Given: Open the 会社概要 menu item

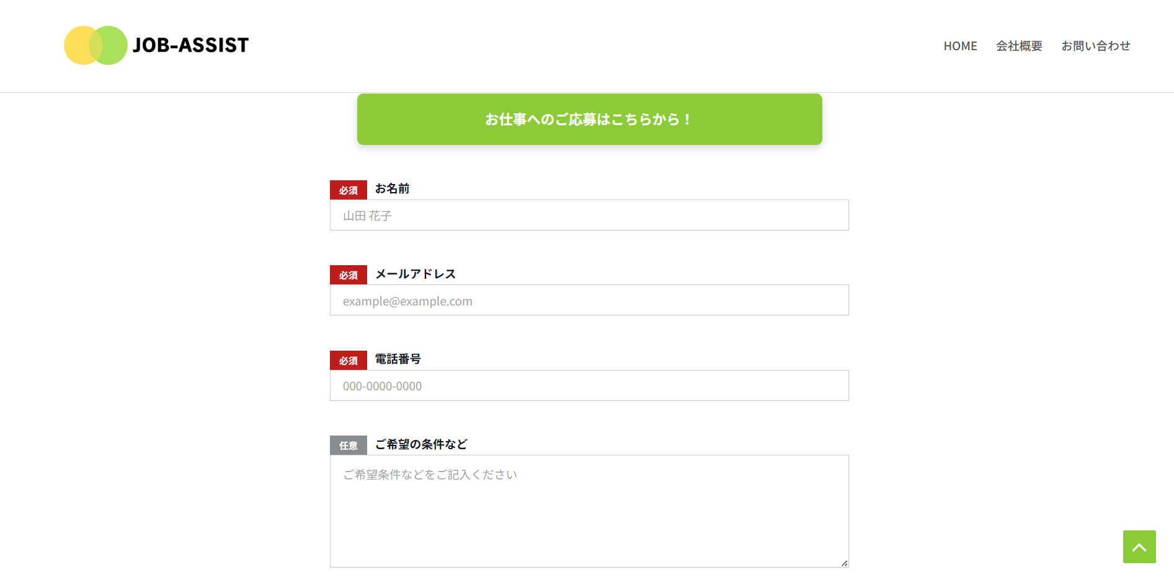Looking at the screenshot, I should pyautogui.click(x=1019, y=46).
